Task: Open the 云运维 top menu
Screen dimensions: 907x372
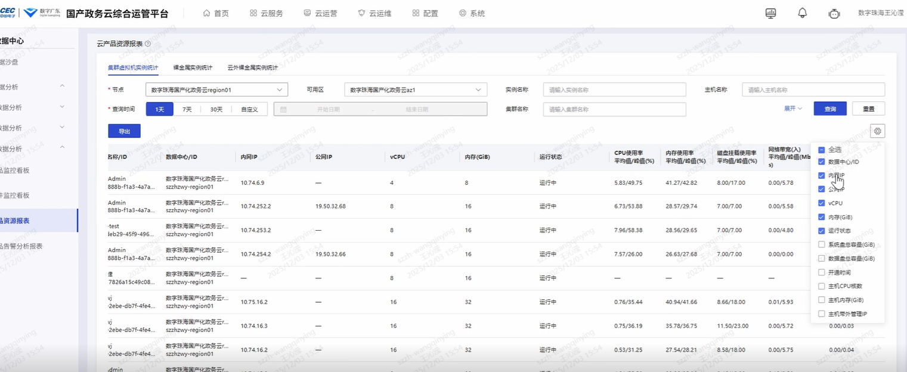Action: click(x=374, y=13)
